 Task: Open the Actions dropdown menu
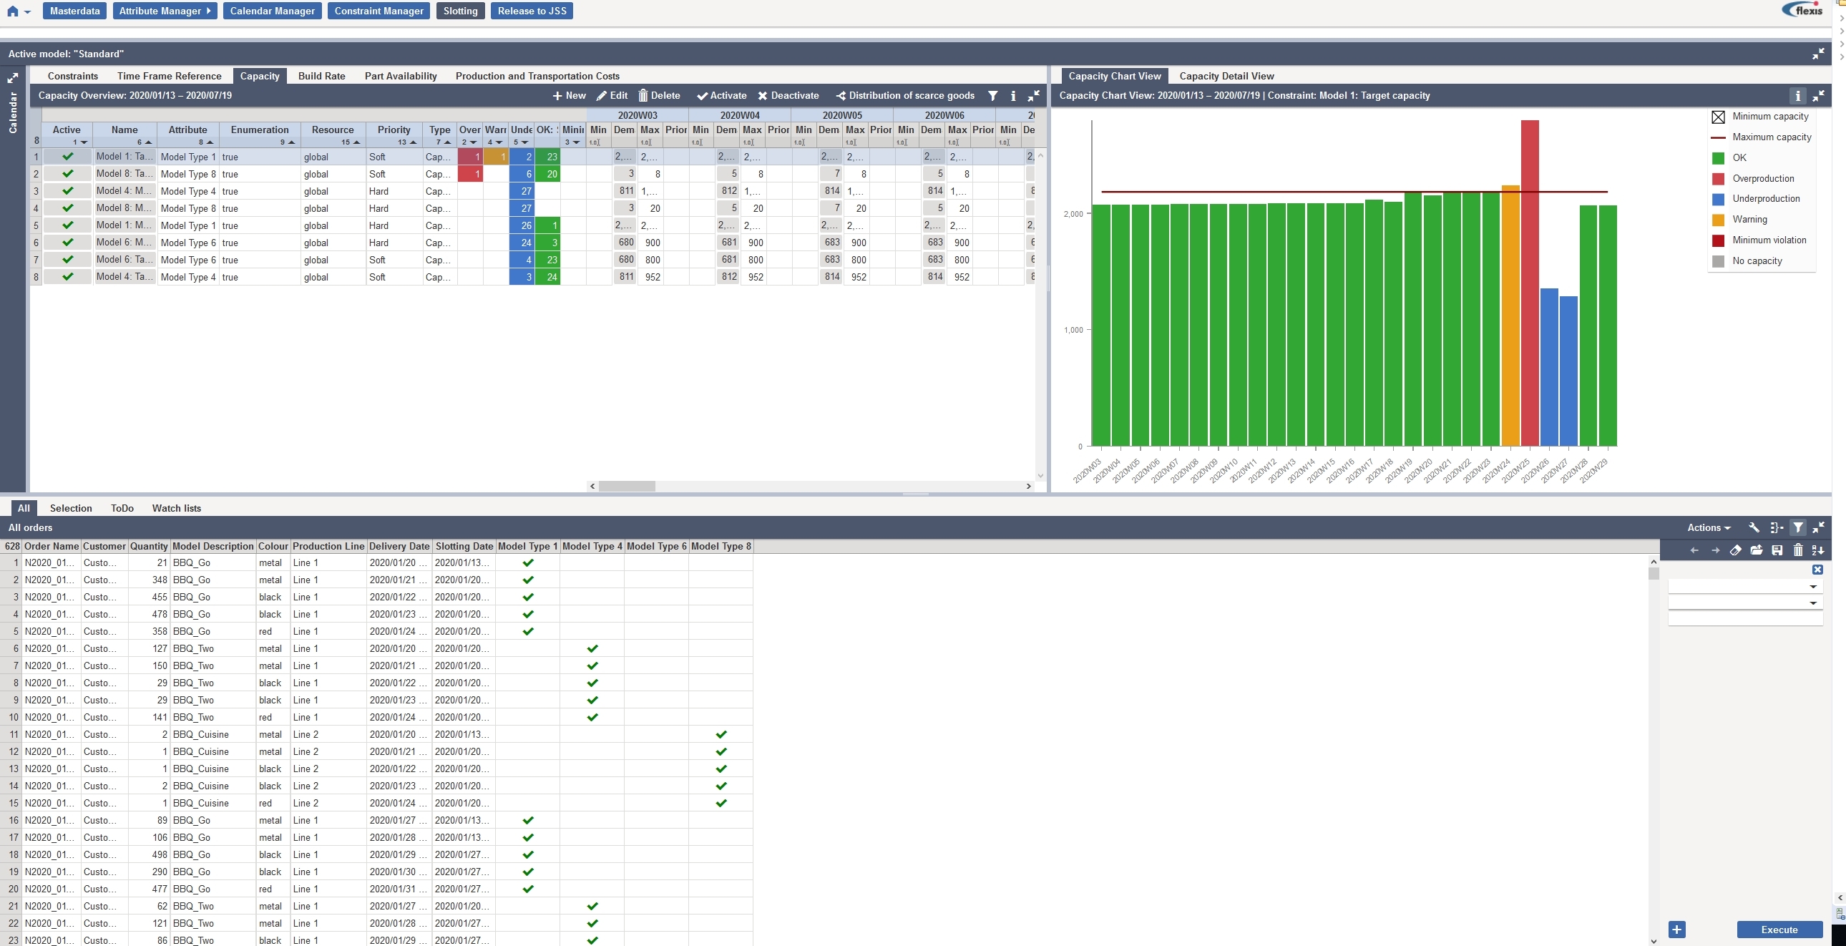coord(1708,527)
